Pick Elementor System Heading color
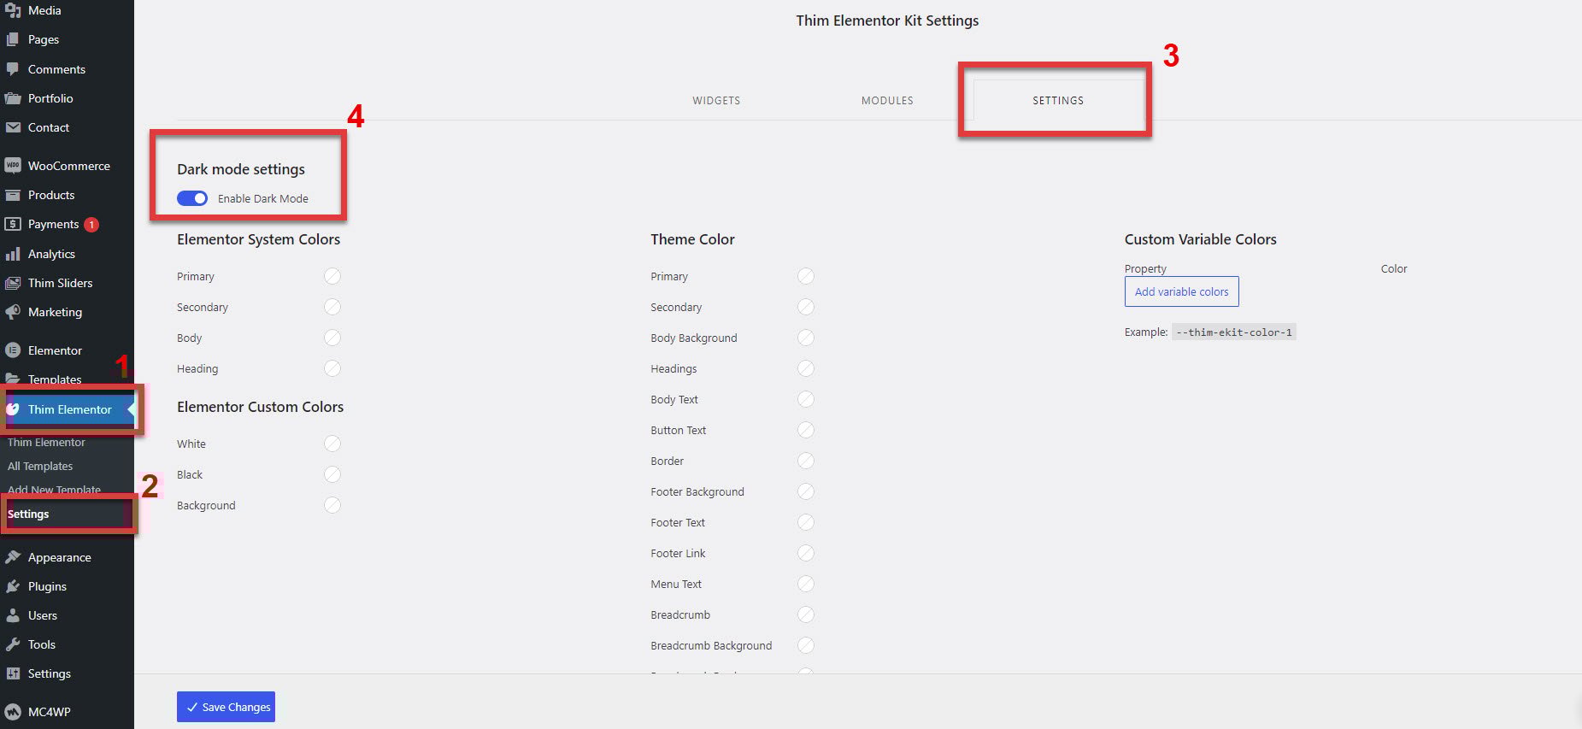 tap(332, 368)
